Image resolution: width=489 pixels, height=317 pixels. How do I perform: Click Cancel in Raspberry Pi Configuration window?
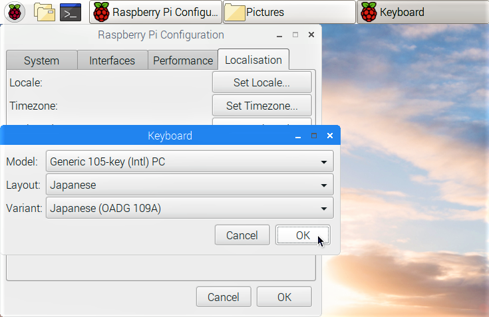tap(224, 297)
